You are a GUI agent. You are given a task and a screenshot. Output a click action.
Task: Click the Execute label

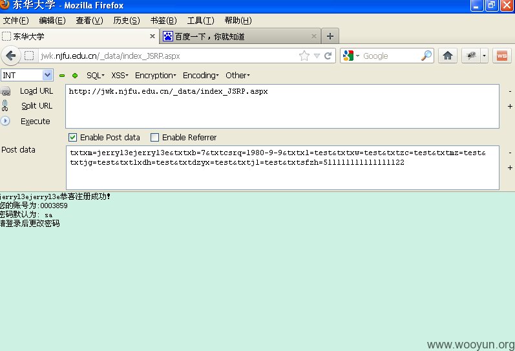click(x=35, y=122)
